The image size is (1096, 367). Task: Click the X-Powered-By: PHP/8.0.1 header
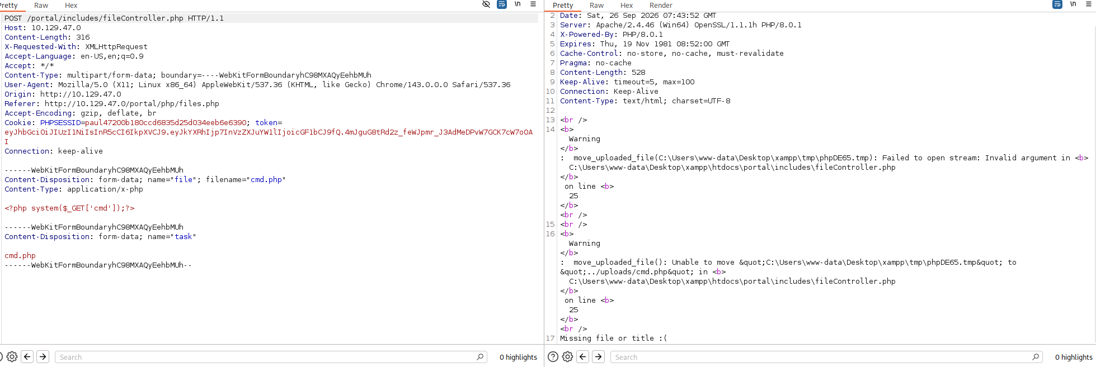[x=611, y=35]
